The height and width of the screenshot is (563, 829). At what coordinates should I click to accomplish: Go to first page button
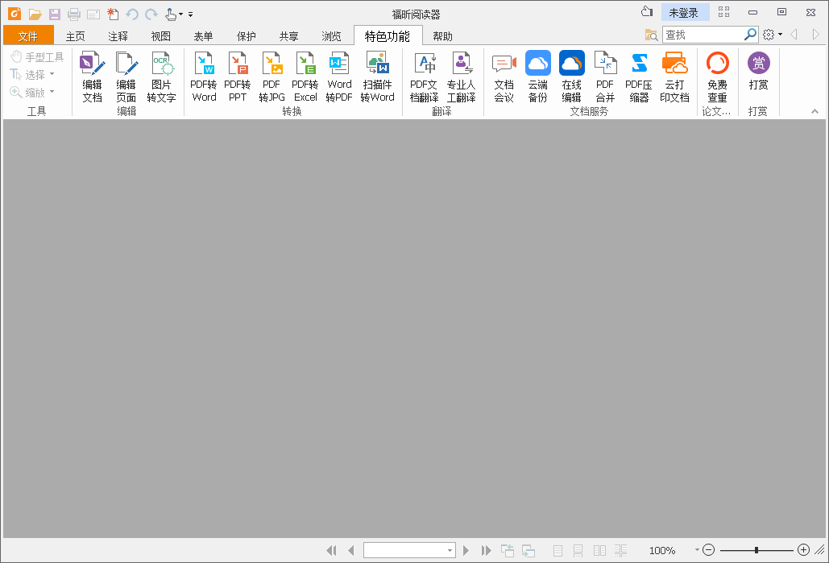pos(331,551)
